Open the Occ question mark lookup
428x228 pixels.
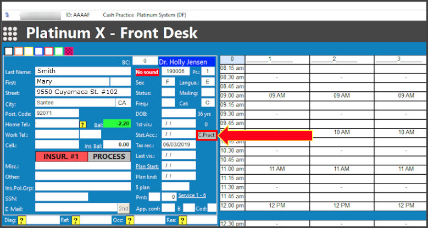[x=130, y=220]
